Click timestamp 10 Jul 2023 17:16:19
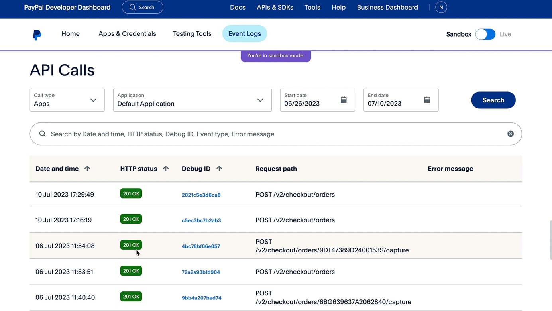 pos(63,220)
